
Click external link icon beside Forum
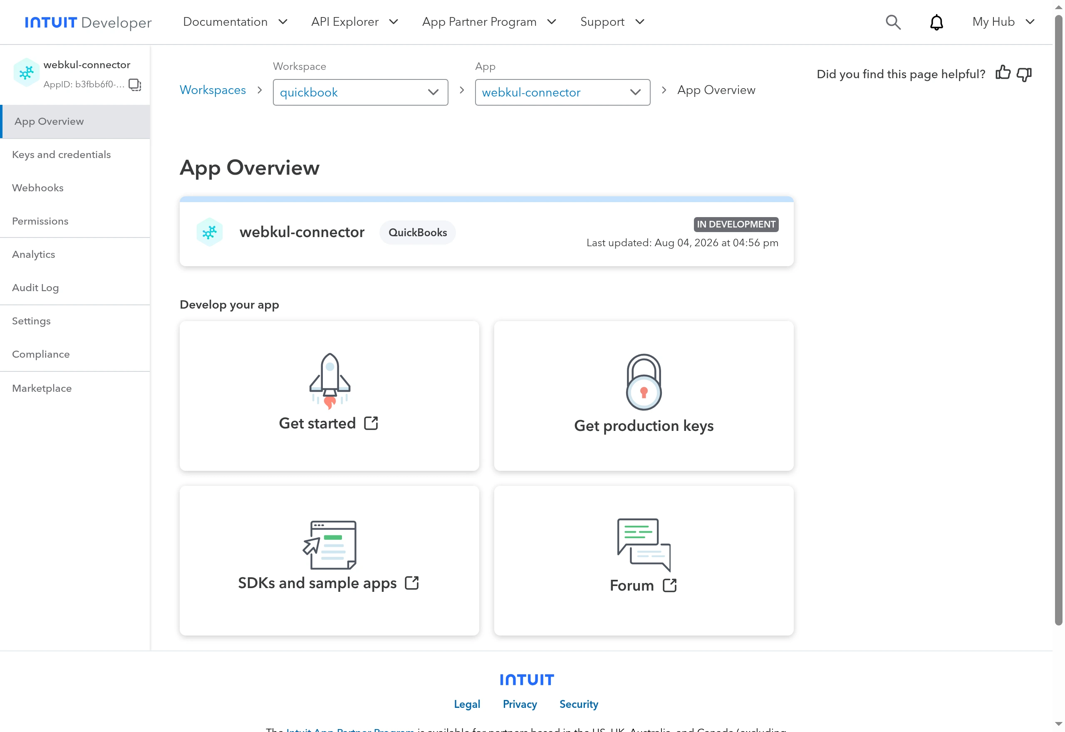(670, 585)
